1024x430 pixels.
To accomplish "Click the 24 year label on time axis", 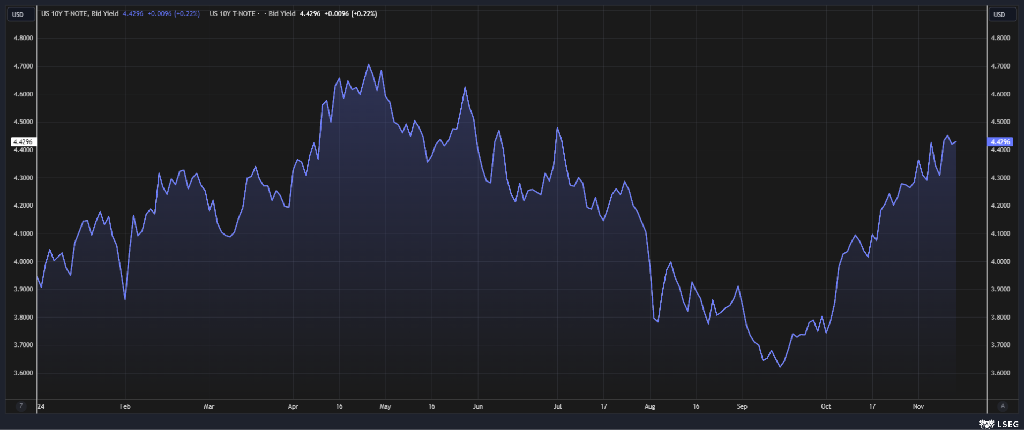I will tap(41, 406).
